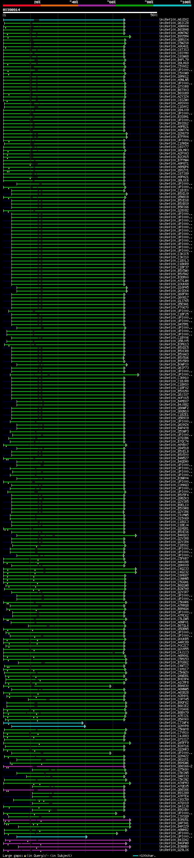The height and width of the screenshot is (858, 194).
Task: Open hit UniRef100_Q75K80
Action: point(174,769)
